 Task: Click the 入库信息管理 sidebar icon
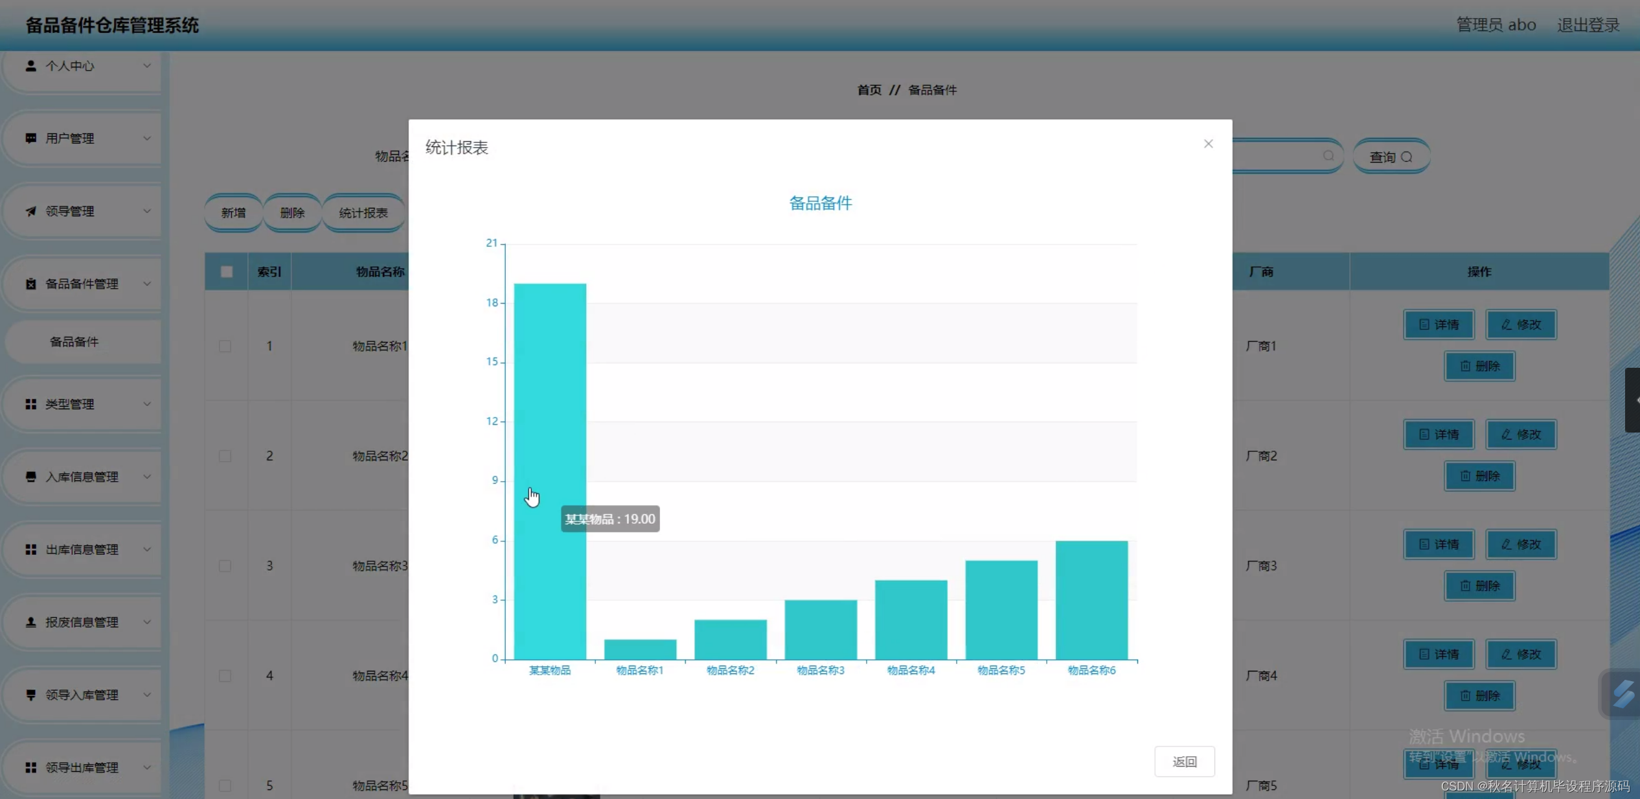(30, 477)
